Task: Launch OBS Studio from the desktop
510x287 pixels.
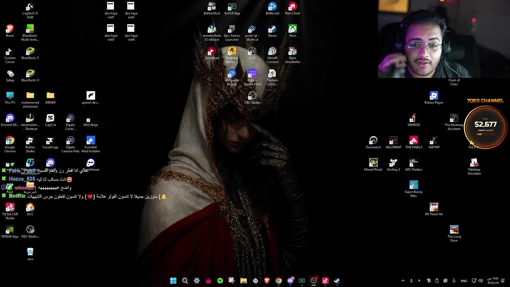Action: [x=252, y=98]
